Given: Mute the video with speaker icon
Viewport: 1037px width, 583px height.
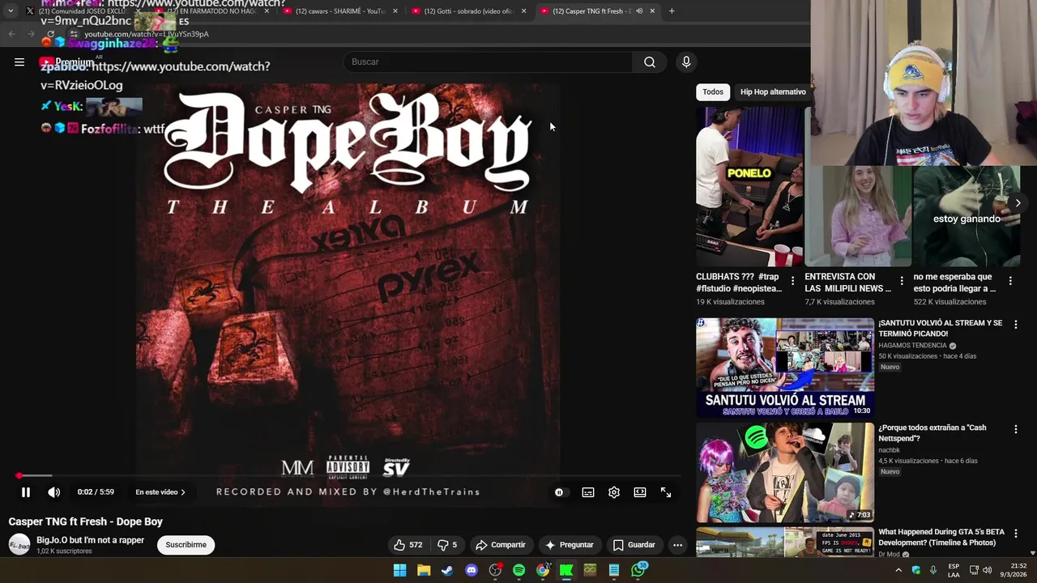Looking at the screenshot, I should [x=54, y=492].
